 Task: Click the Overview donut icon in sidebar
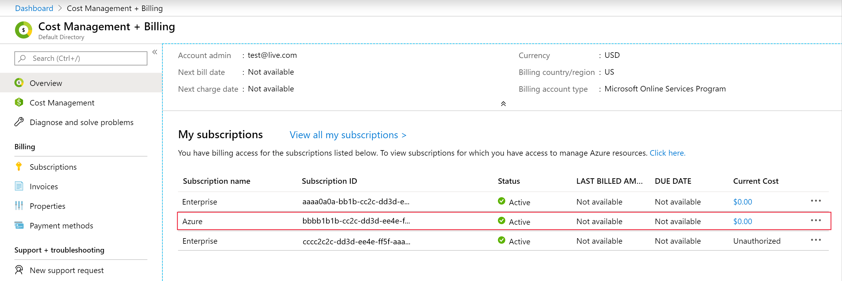click(x=19, y=83)
